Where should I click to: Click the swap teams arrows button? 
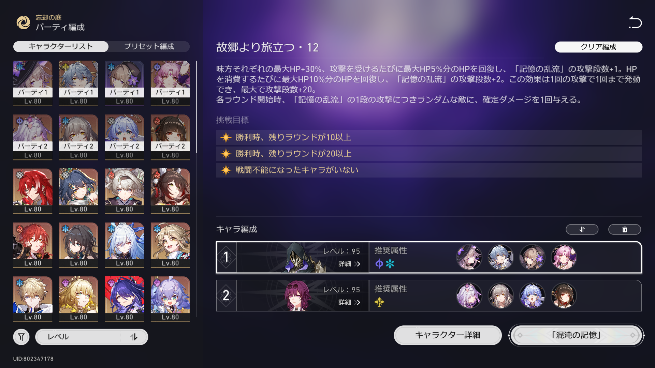point(582,229)
